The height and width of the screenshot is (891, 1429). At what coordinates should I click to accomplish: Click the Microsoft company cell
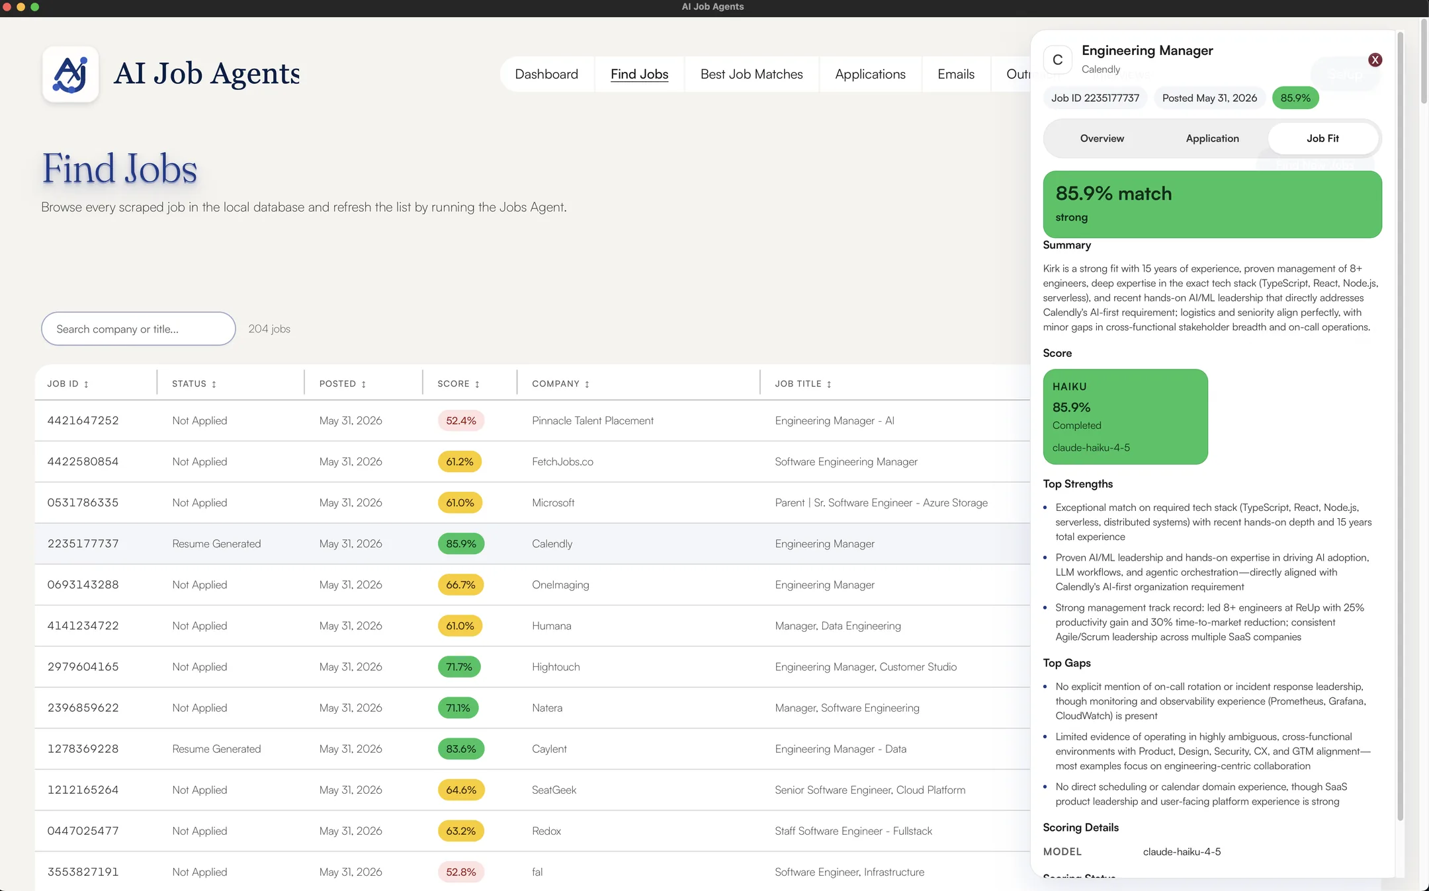(553, 502)
